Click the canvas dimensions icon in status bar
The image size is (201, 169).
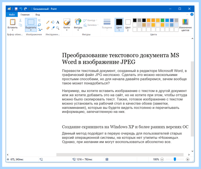tap(74, 159)
